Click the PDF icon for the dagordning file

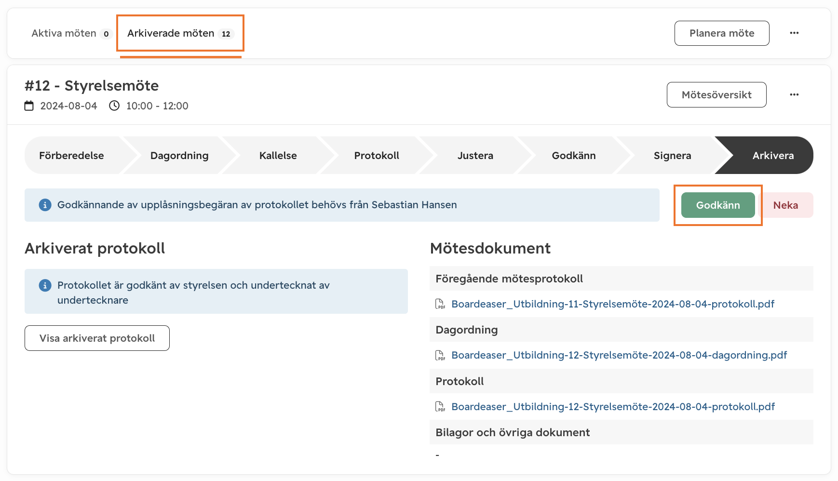point(440,356)
